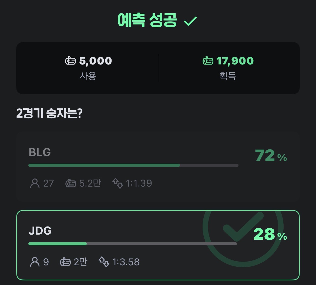Click the large checkmark circle on the JDG card

tap(243, 227)
